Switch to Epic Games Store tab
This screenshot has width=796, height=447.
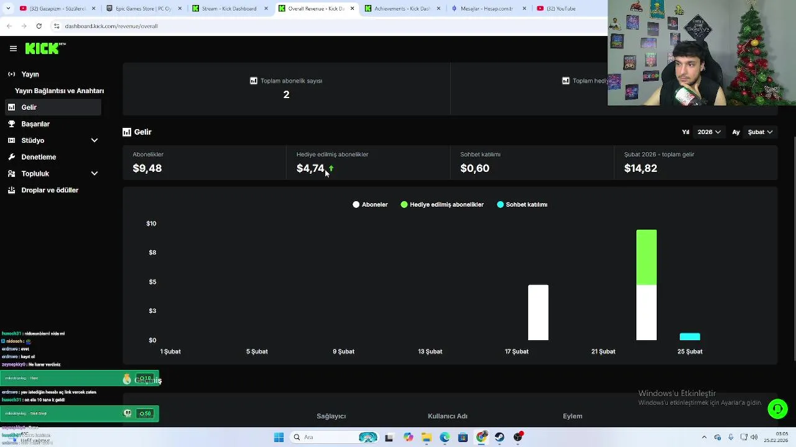click(144, 9)
